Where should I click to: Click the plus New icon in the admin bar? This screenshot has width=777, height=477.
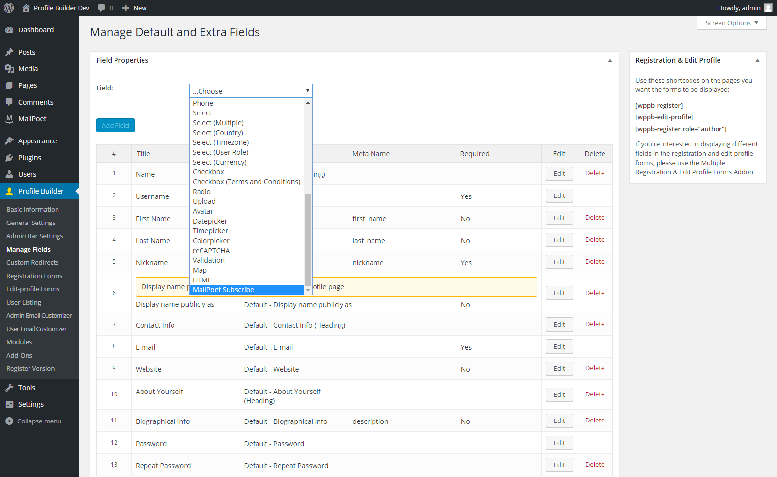[x=126, y=8]
